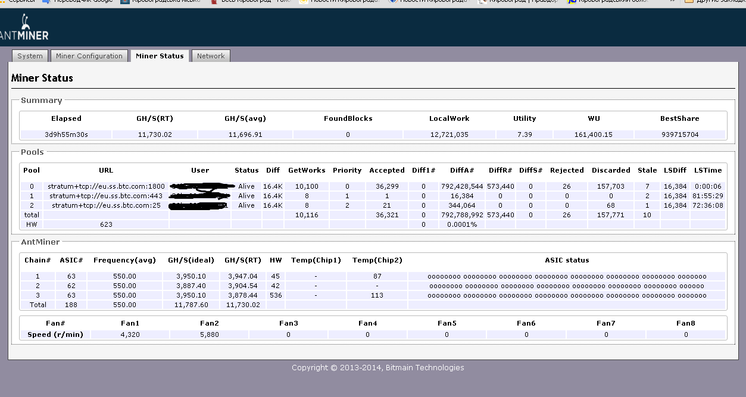The width and height of the screenshot is (746, 397).
Task: Click the GH/S(avg) value 11,696.91
Action: [x=244, y=135]
